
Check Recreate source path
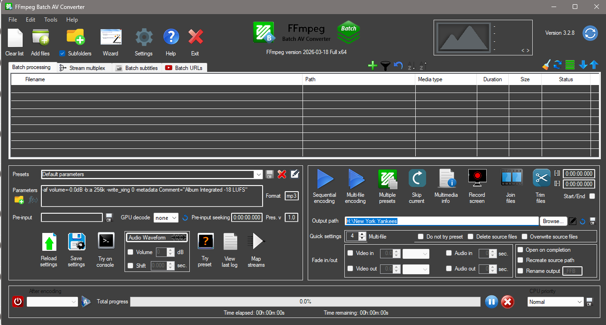tap(520, 260)
